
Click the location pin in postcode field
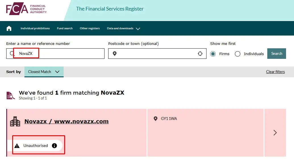[x=114, y=54]
